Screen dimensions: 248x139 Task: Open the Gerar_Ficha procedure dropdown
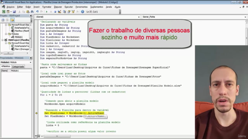click(x=245, y=17)
